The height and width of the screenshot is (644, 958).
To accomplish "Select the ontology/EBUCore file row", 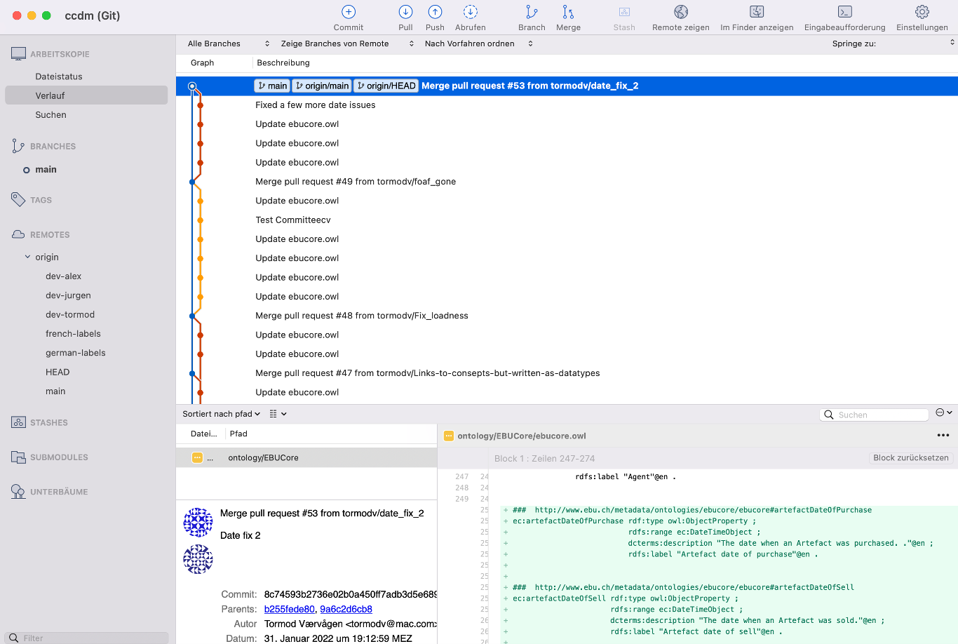I will click(306, 457).
